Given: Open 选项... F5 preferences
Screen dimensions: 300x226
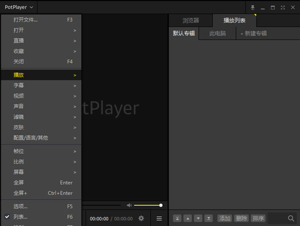Looking at the screenshot, I should point(41,206).
